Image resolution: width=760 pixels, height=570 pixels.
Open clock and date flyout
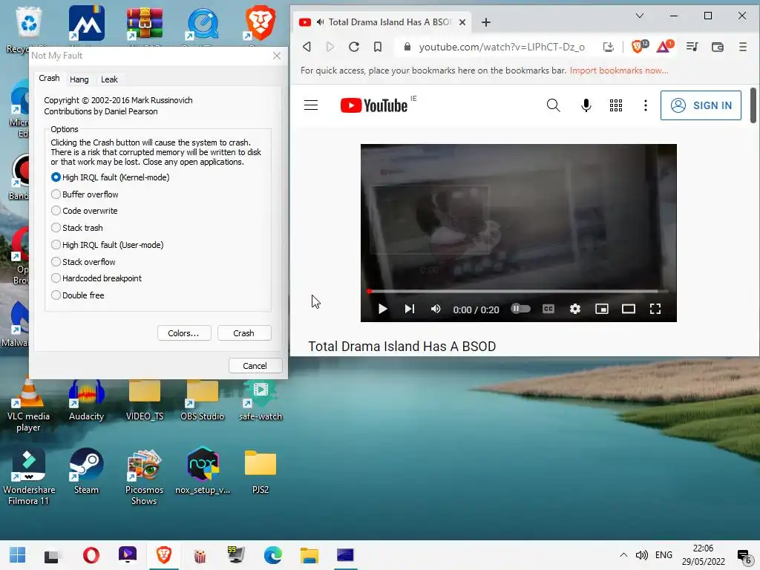pos(704,555)
